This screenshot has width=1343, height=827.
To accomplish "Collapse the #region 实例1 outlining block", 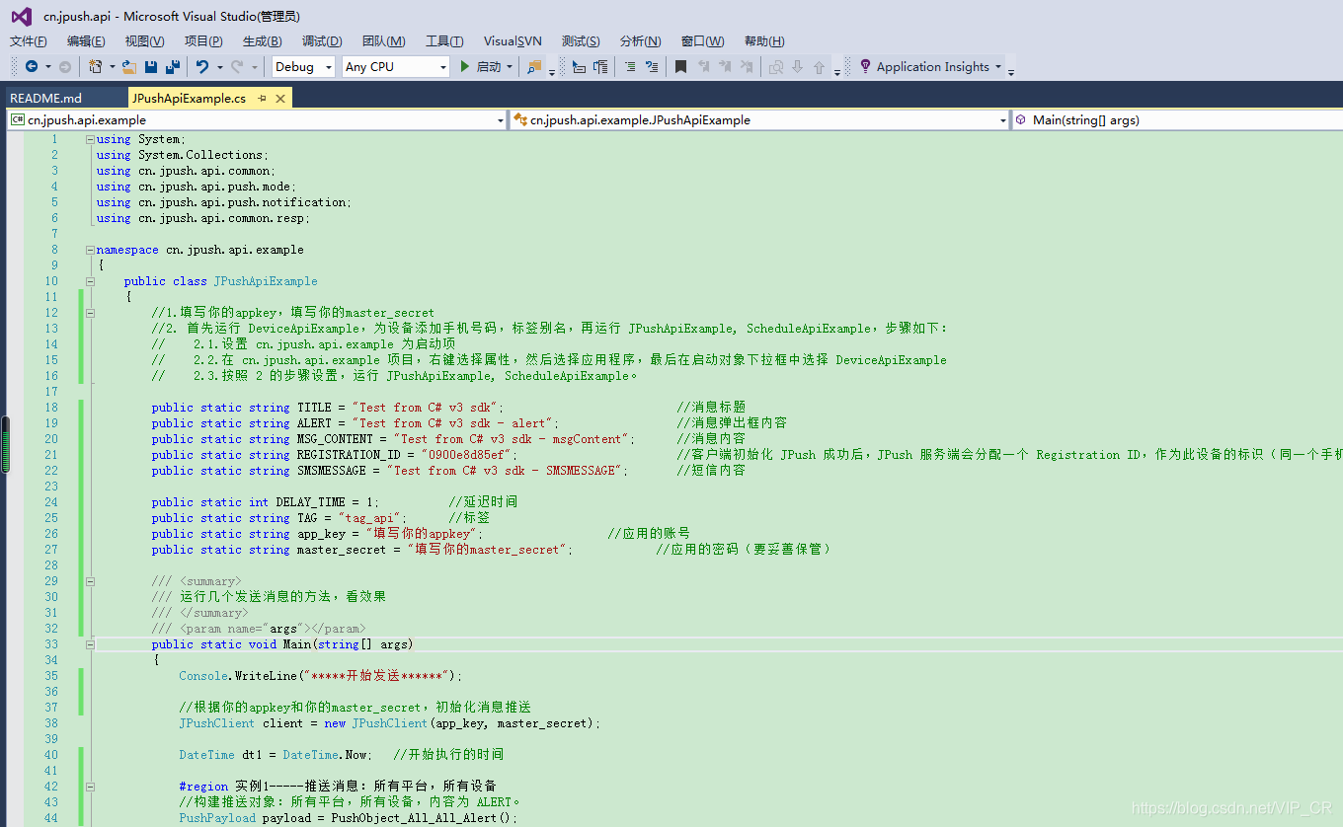I will click(90, 787).
